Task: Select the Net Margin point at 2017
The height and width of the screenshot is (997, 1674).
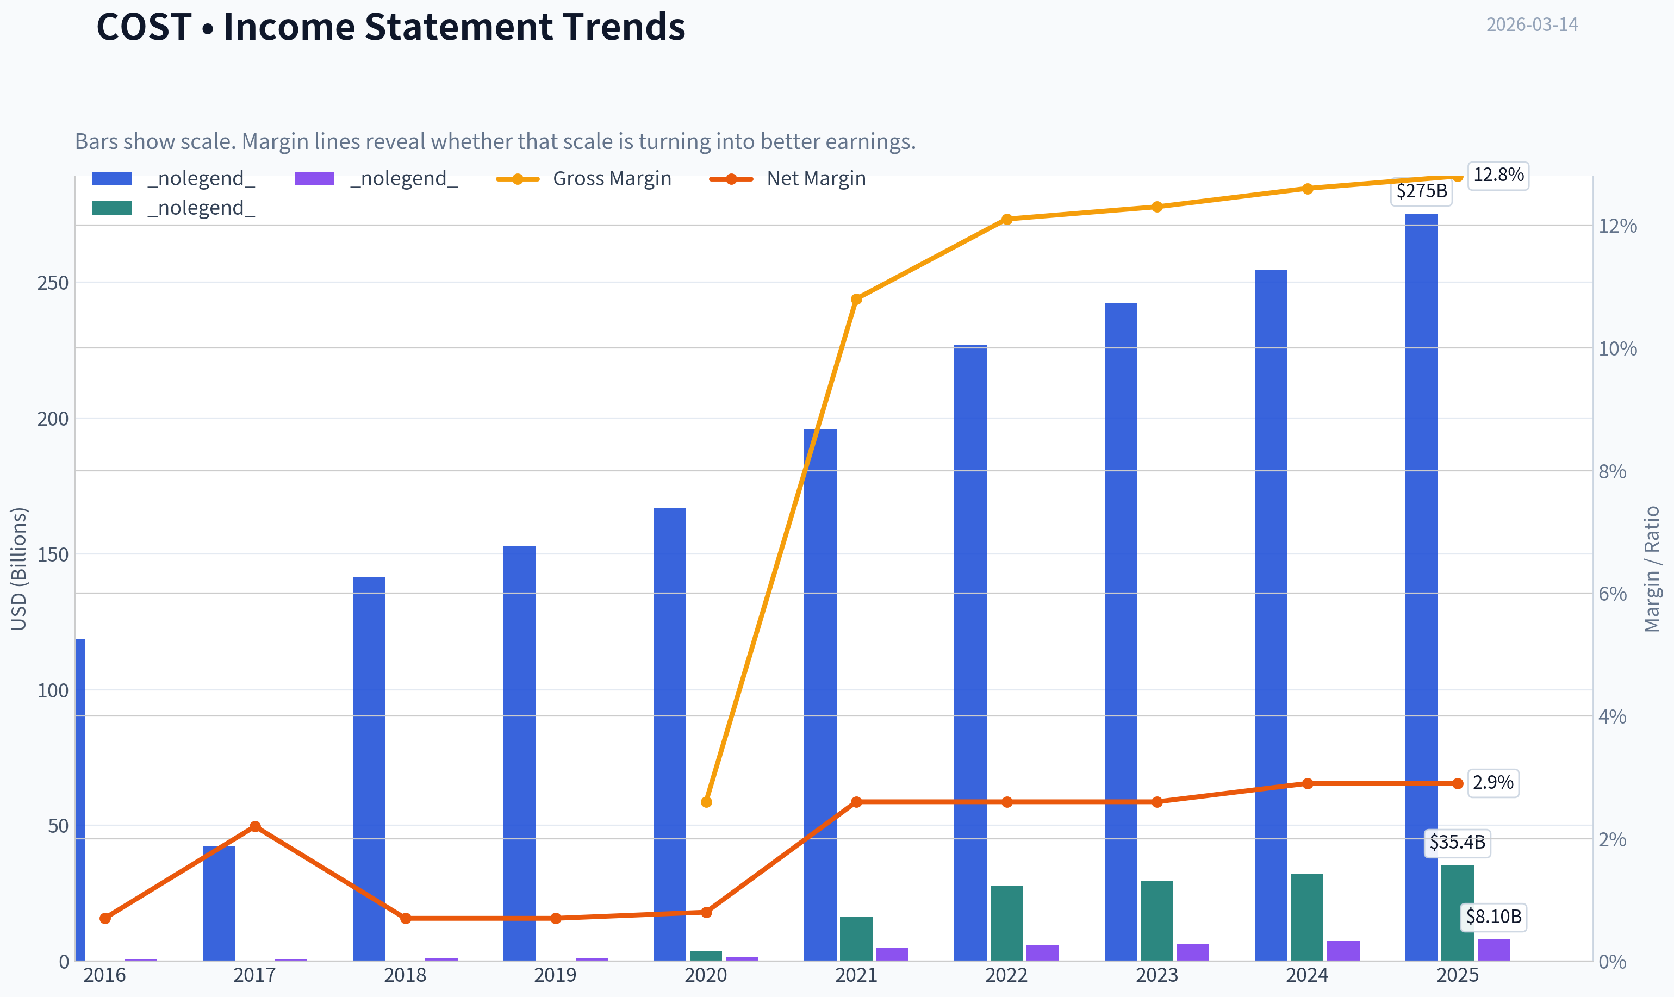Action: (256, 827)
